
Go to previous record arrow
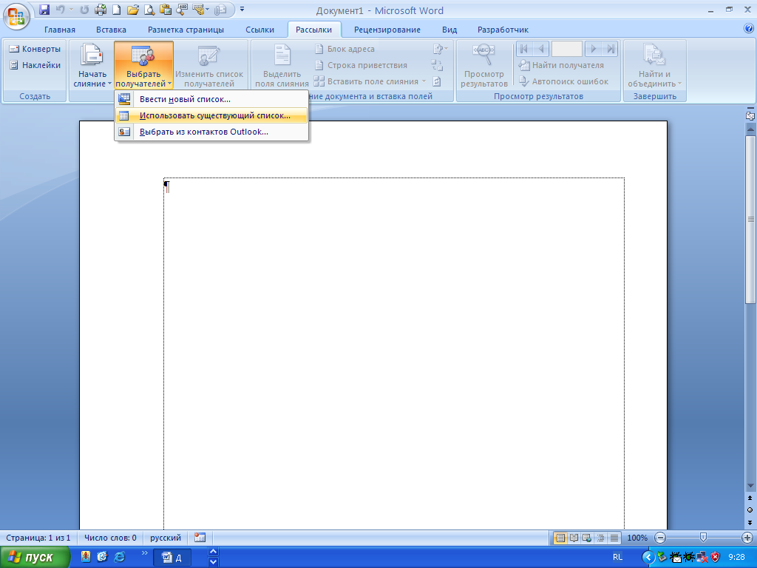[x=541, y=49]
